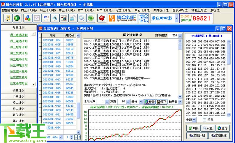Click the 查询 query button

click(x=222, y=128)
